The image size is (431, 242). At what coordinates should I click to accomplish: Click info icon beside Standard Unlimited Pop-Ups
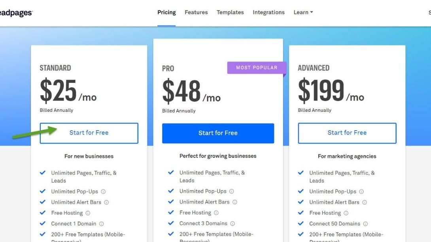pyautogui.click(x=103, y=191)
